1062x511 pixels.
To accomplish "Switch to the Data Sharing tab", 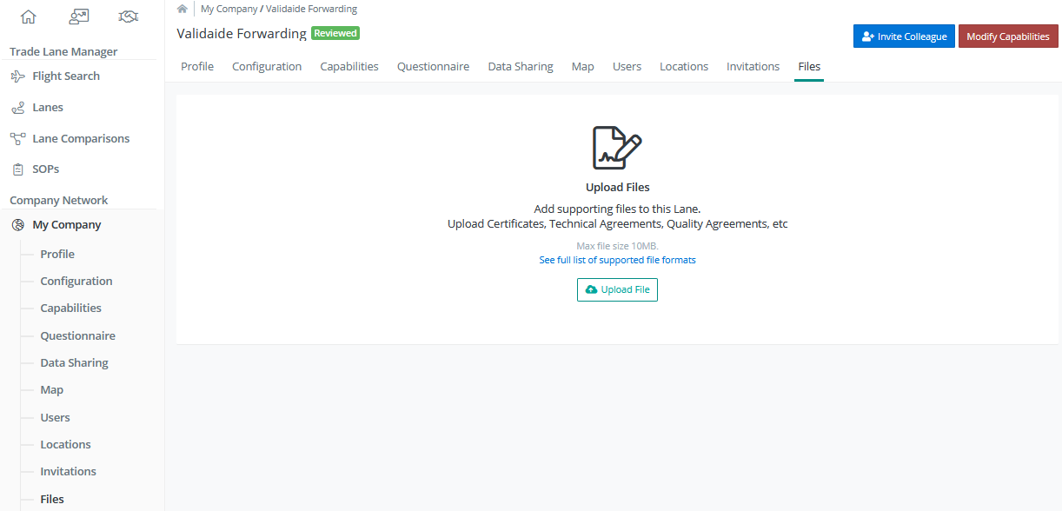I will click(521, 67).
